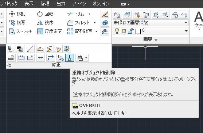Open the フィレット dropdown arrow
Viewport: 203px width, 133px height.
point(95,23)
